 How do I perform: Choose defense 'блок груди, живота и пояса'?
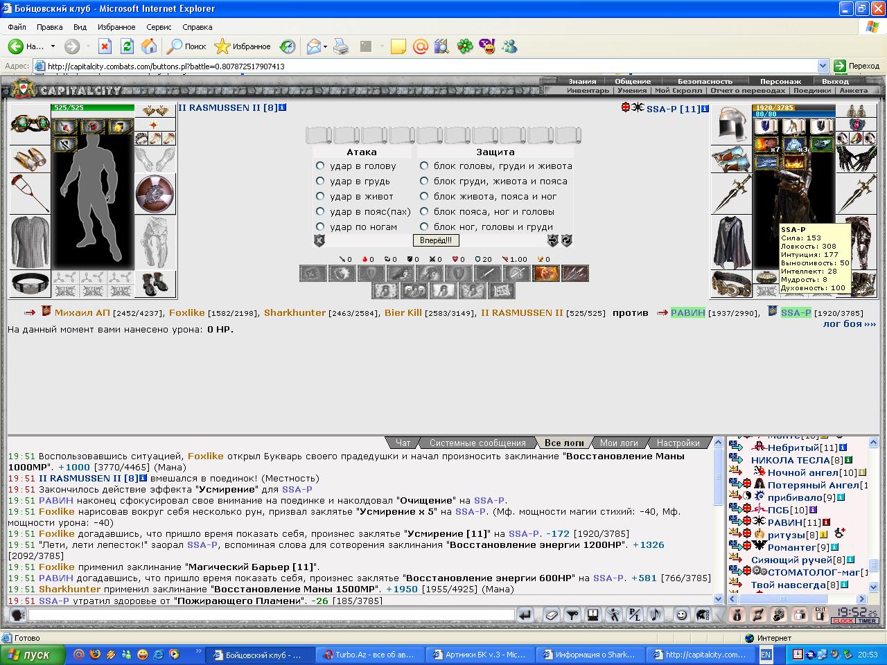click(424, 181)
